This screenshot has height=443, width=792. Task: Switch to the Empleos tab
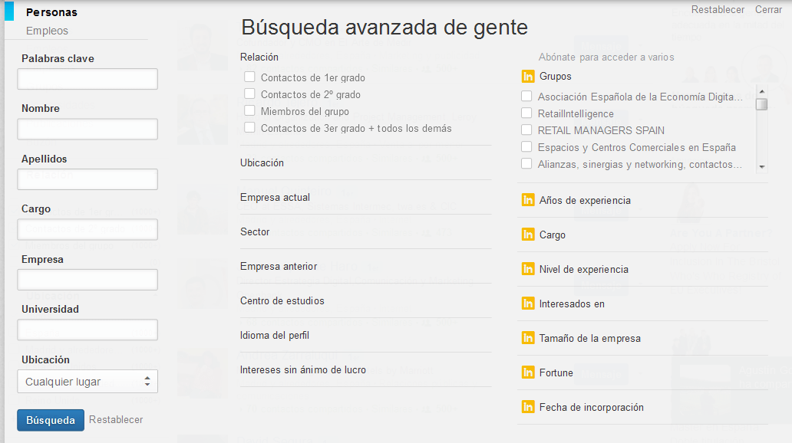click(47, 31)
